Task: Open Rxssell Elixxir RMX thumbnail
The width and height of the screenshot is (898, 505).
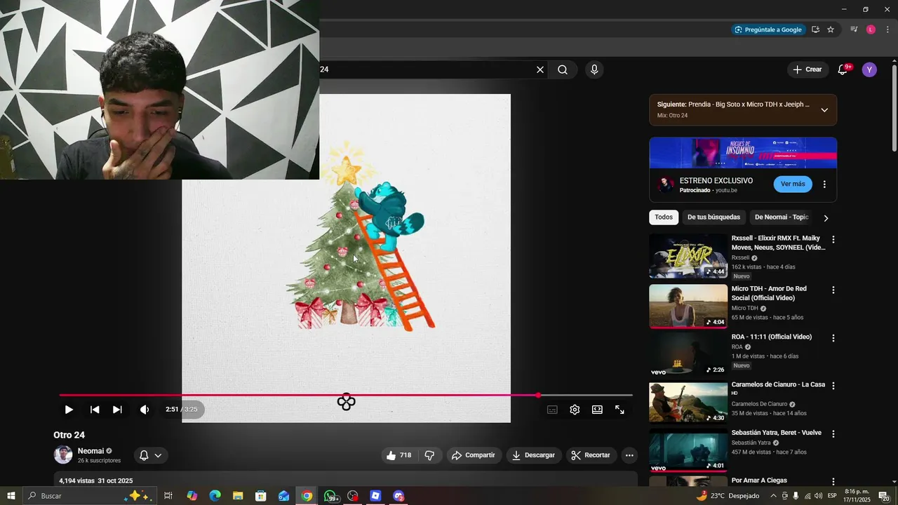Action: coord(688,256)
